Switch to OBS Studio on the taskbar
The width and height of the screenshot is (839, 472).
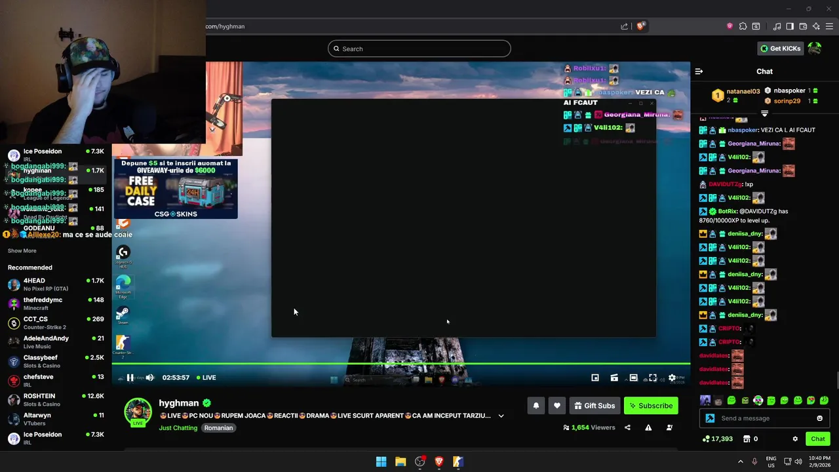[419, 462]
